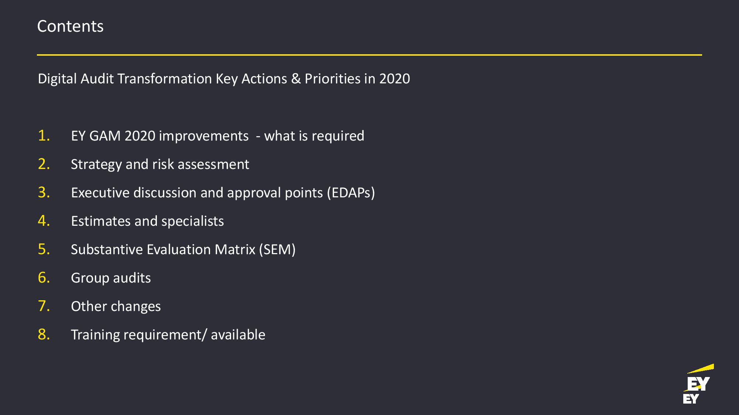Select Executive discussion and approval points (EDAPs)

coord(223,193)
